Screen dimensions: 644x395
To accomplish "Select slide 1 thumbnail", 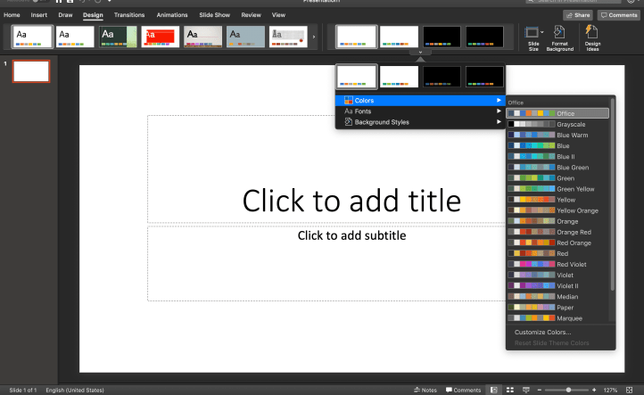I will coord(31,71).
